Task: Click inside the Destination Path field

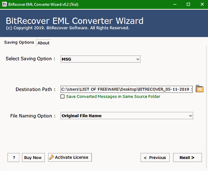Action: (x=127, y=89)
